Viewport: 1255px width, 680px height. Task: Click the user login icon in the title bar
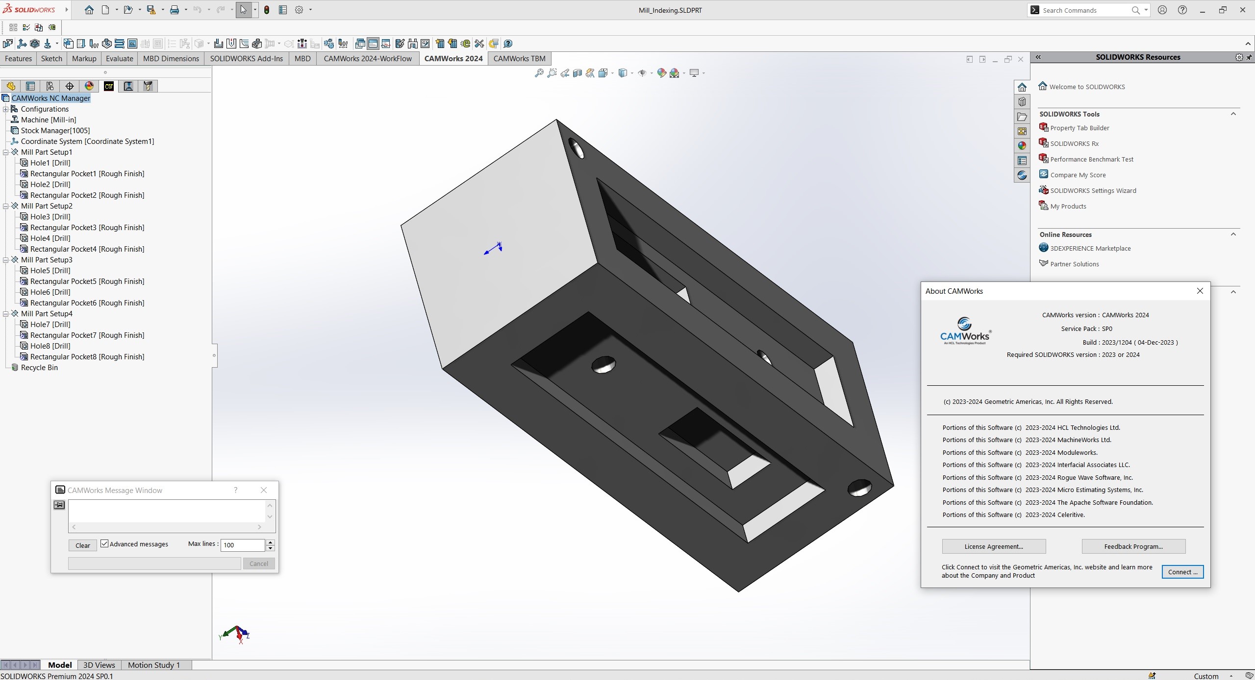pyautogui.click(x=1162, y=10)
